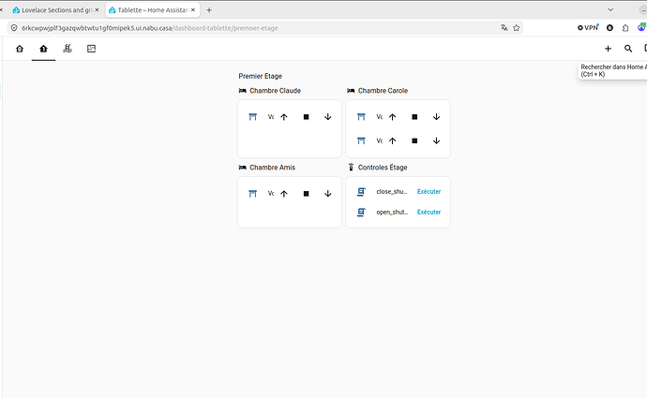The image size is (647, 398).
Task: Raise the Chambre Claude shutter
Action: click(284, 117)
